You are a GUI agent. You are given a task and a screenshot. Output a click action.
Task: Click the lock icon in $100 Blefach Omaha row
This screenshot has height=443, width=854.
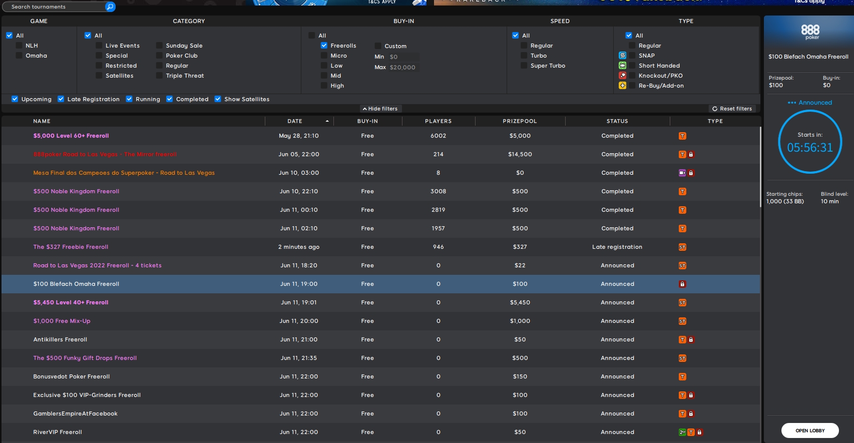[x=682, y=284]
